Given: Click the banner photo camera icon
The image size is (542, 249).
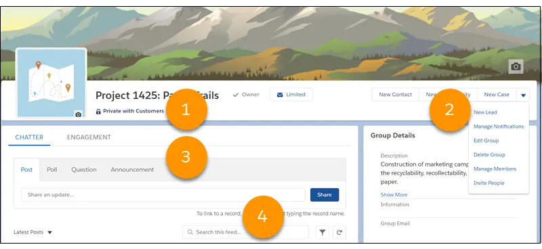Looking at the screenshot, I should coord(516,66).
